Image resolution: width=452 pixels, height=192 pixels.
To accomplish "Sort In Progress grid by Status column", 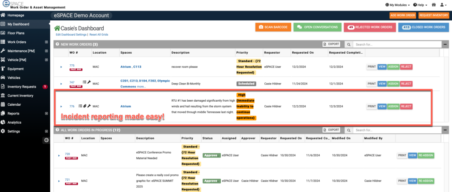I will pos(207,138).
